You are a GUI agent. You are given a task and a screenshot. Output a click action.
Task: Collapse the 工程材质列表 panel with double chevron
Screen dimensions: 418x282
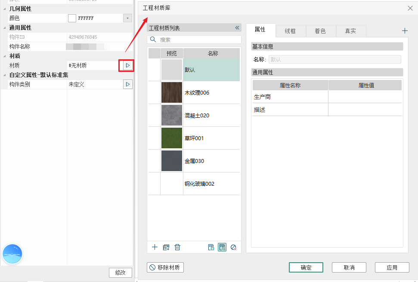[237, 28]
